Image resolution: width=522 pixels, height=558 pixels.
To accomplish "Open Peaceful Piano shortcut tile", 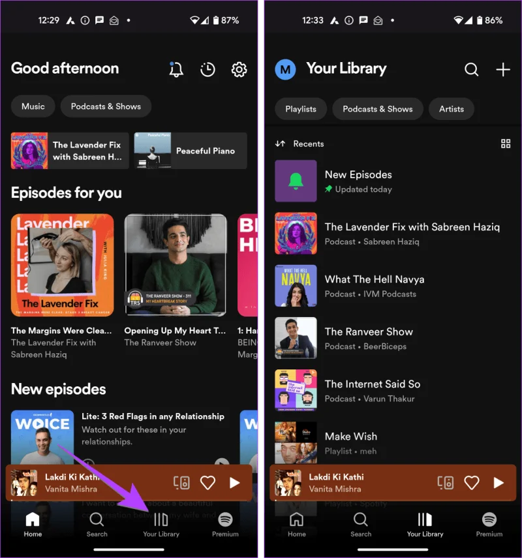I will pyautogui.click(x=191, y=151).
